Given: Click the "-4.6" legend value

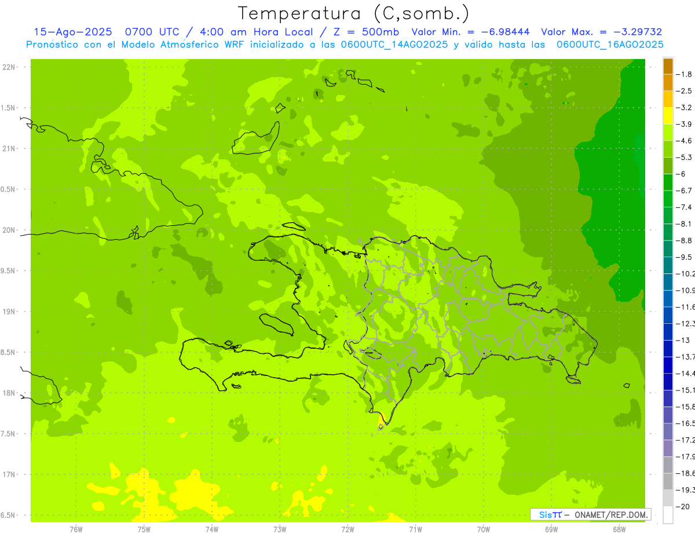Looking at the screenshot, I should coord(685,141).
